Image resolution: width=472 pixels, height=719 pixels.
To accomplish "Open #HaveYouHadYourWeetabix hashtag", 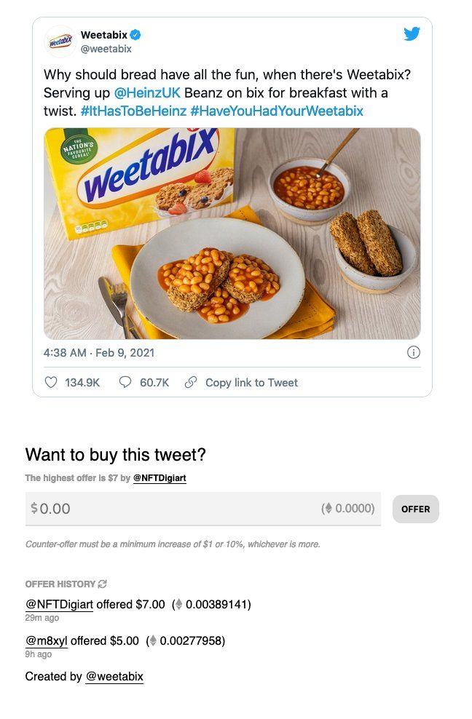I will click(277, 111).
